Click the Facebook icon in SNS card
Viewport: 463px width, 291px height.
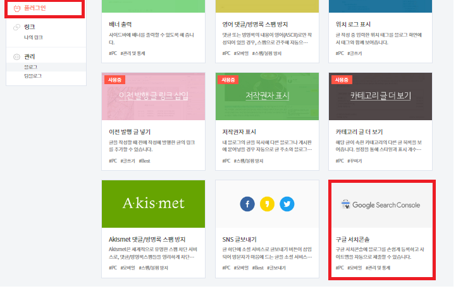coord(247,204)
